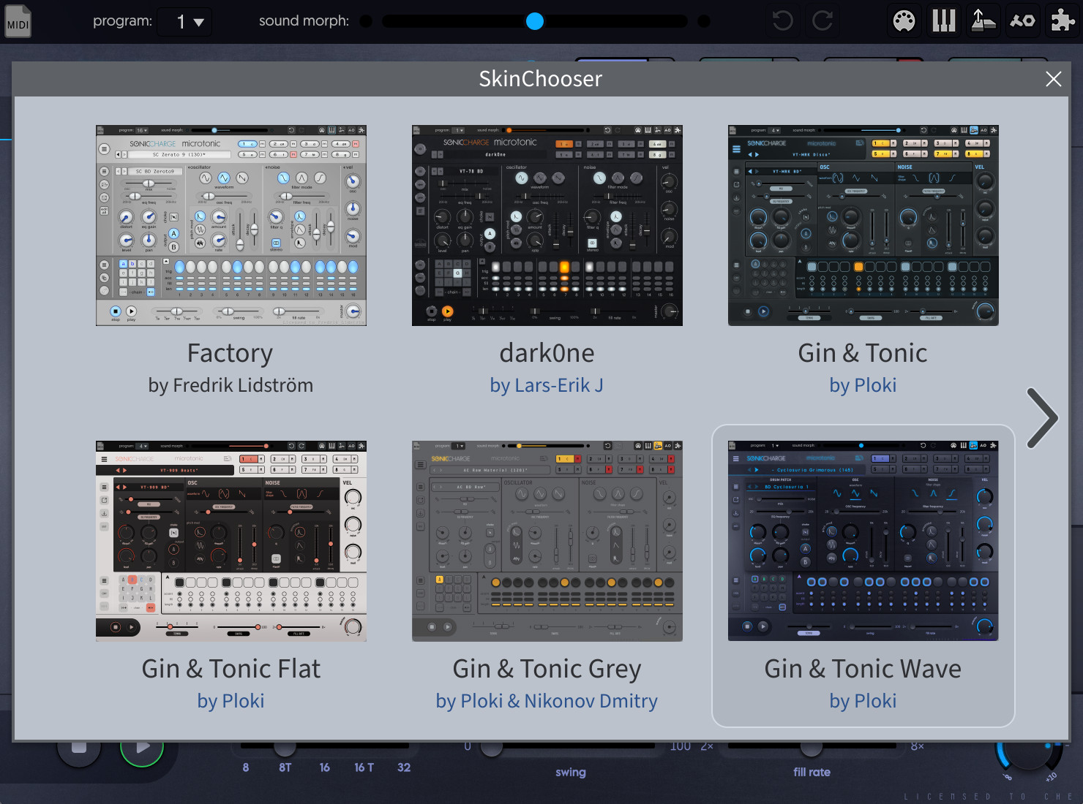This screenshot has width=1083, height=804.
Task: Toggle the keyboard keys icon
Action: pyautogui.click(x=944, y=20)
